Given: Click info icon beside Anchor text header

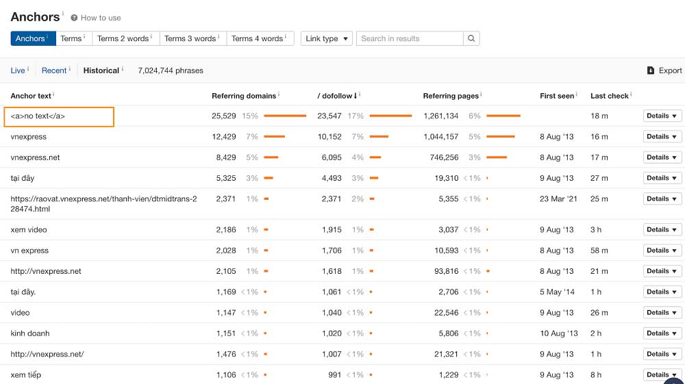Looking at the screenshot, I should [53, 94].
